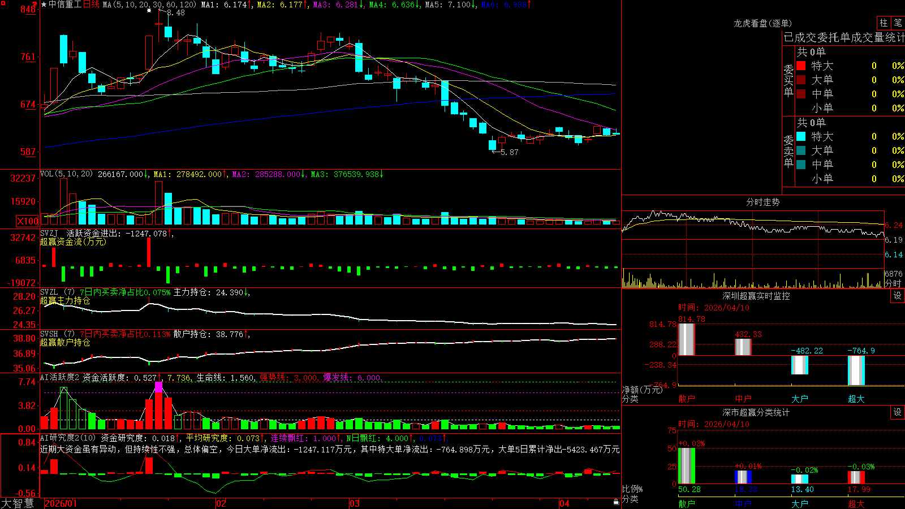Click the white star marker near the 8.48 high

tap(149, 10)
